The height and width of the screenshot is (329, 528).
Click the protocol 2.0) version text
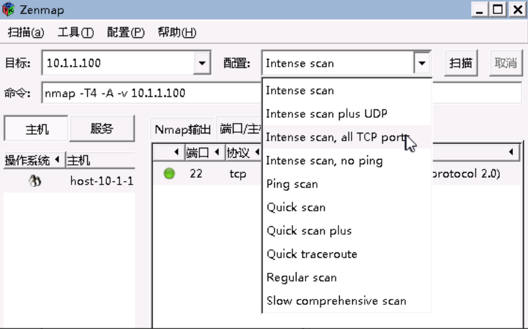pos(466,173)
